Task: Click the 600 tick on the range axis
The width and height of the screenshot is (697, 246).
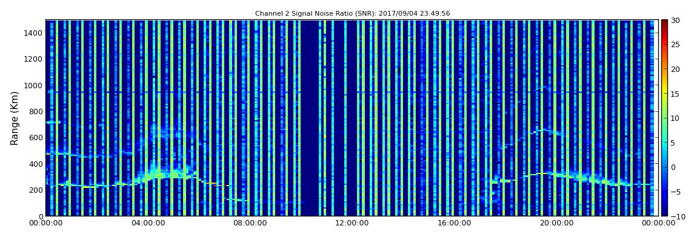Action: (x=35, y=137)
